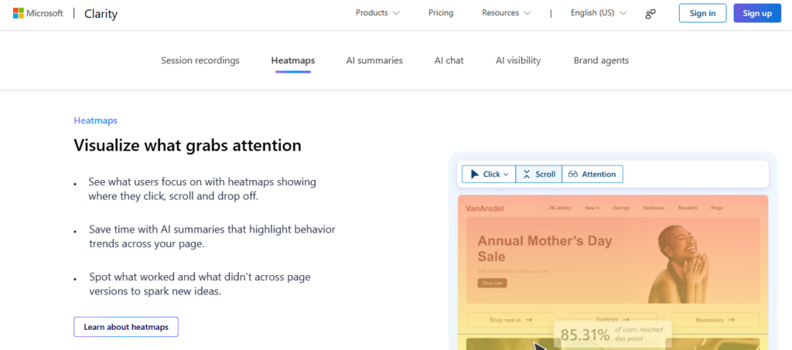Click the Rings item in preview nav
The width and height of the screenshot is (792, 350).
[717, 208]
